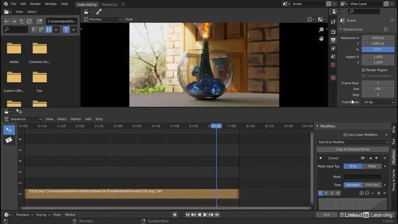This screenshot has height=224, width=398.
Task: Select the Blade tool in sequencer
Action: pos(9,140)
